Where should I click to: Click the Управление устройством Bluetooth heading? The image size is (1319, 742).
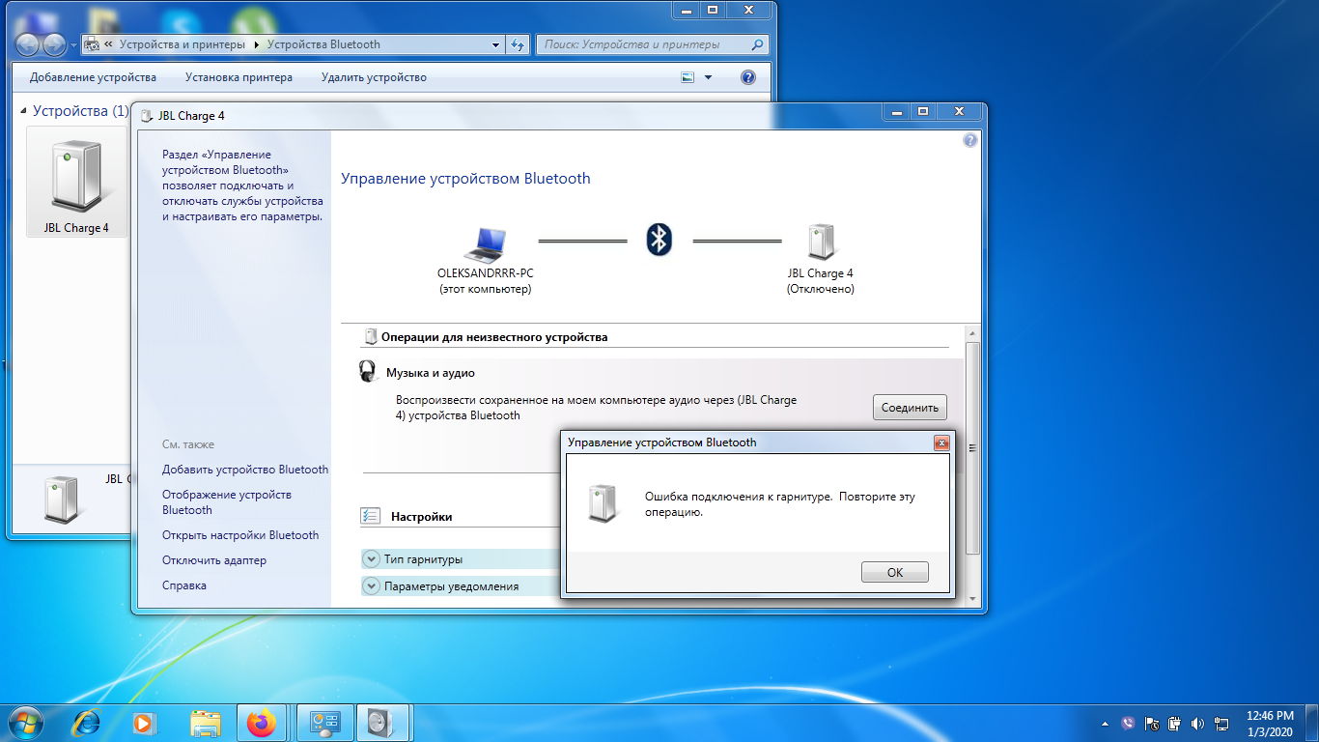(x=465, y=179)
